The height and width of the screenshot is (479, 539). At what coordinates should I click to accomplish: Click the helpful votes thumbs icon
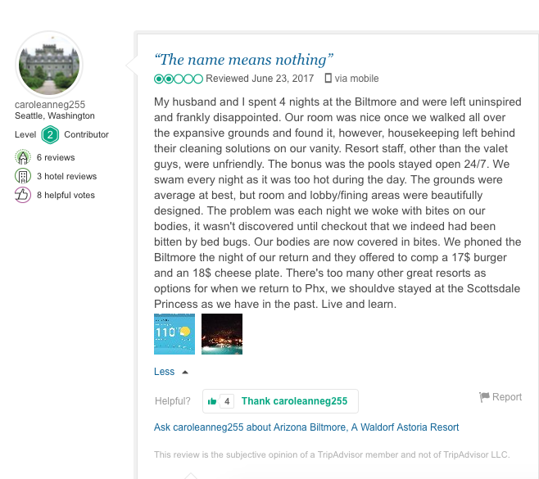point(23,195)
